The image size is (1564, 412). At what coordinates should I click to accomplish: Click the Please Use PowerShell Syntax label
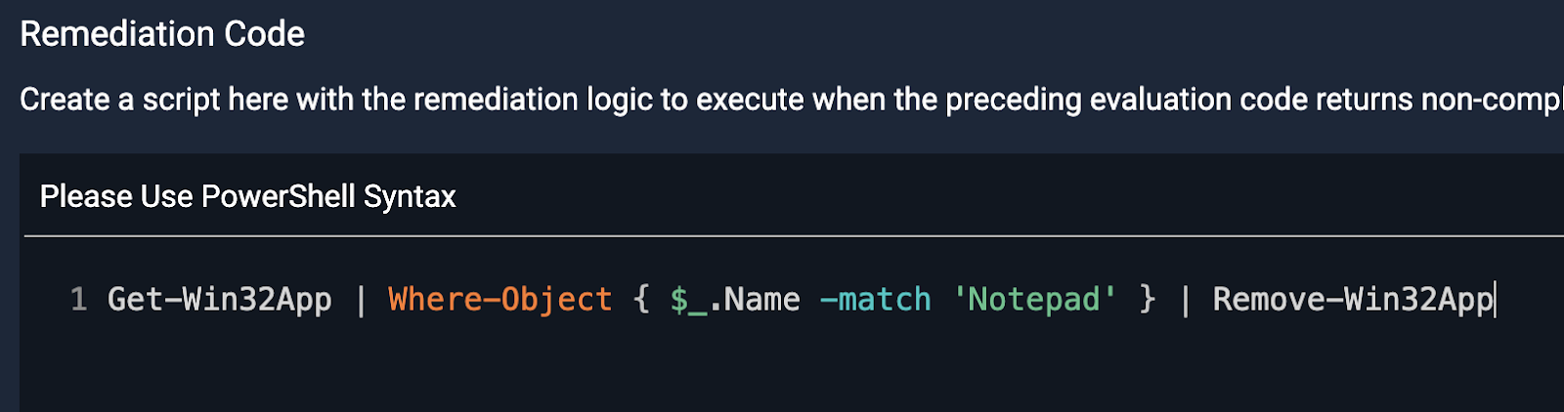247,196
